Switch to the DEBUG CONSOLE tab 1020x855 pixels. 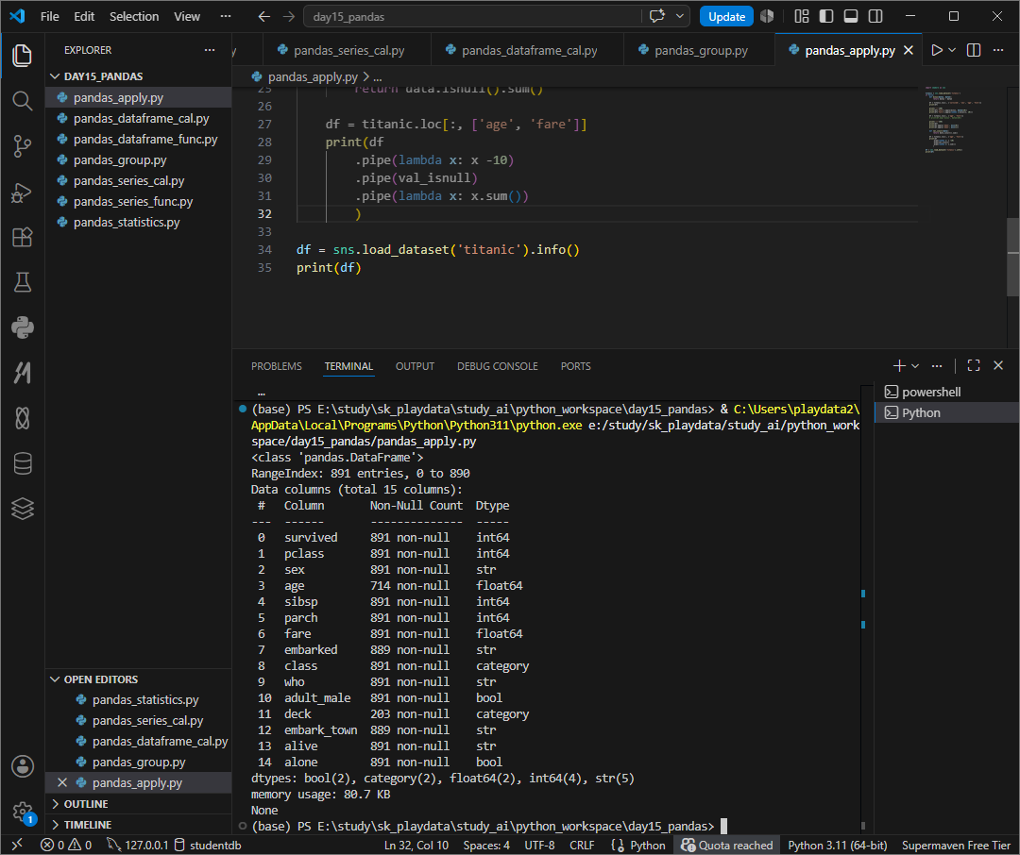(498, 366)
